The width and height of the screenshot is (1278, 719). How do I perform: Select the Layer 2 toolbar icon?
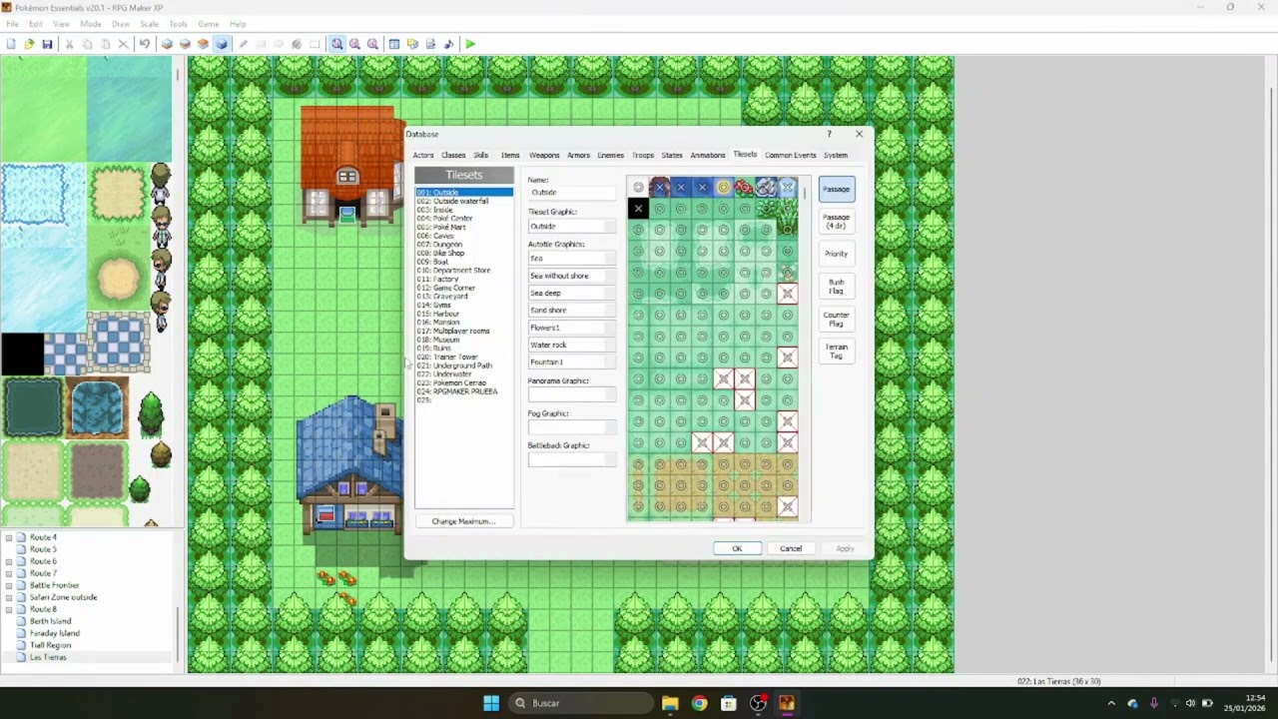click(x=185, y=44)
